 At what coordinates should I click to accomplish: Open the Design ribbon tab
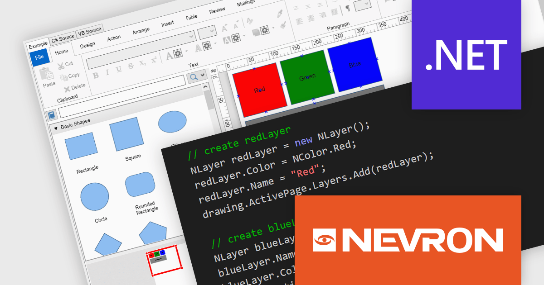[x=87, y=45]
